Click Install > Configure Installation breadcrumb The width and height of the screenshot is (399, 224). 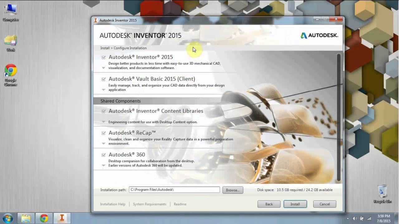tap(123, 48)
